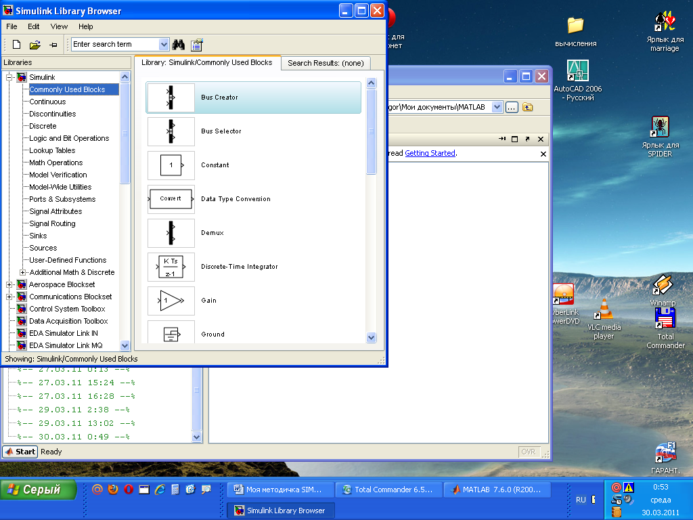Undock the MATLAB command window panel
Viewport: 693px width, 520px height.
point(527,139)
